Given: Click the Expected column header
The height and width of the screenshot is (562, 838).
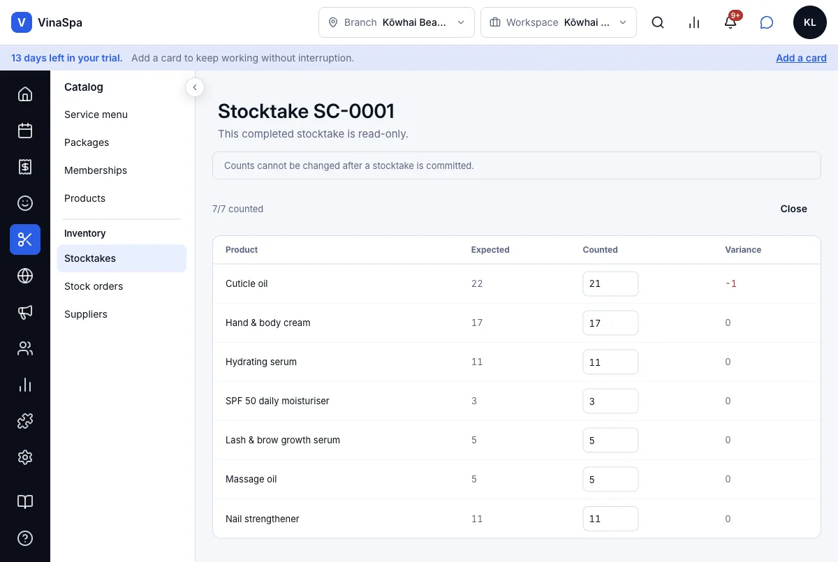Looking at the screenshot, I should [490, 250].
